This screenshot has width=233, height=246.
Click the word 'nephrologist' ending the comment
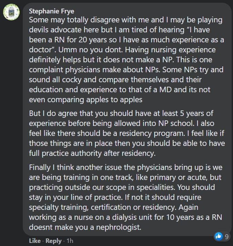[x=119, y=227]
